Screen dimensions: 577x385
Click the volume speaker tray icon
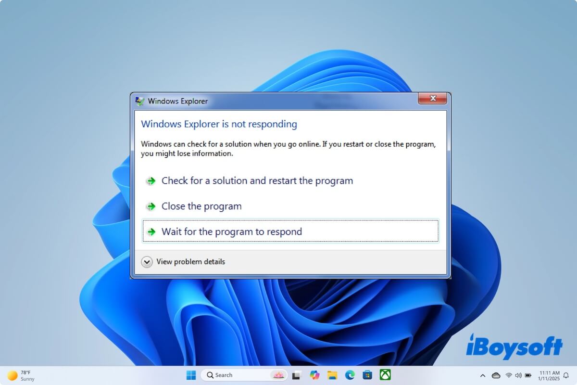click(518, 375)
